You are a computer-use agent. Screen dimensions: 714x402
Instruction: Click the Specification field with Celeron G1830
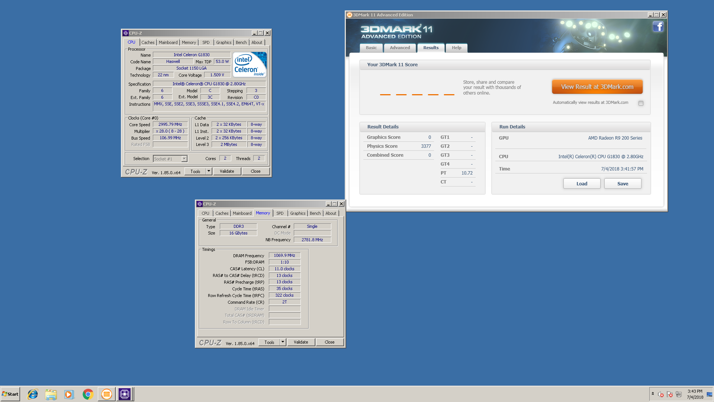point(209,84)
